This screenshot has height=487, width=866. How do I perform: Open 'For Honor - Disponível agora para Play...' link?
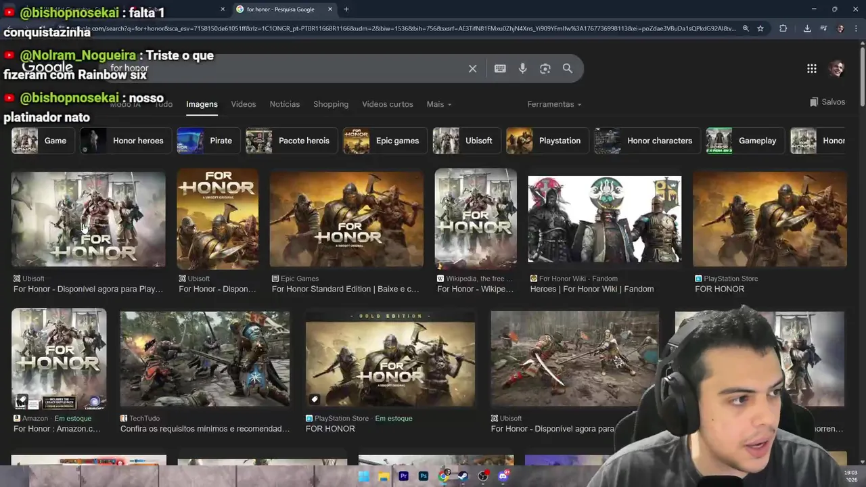(x=88, y=289)
